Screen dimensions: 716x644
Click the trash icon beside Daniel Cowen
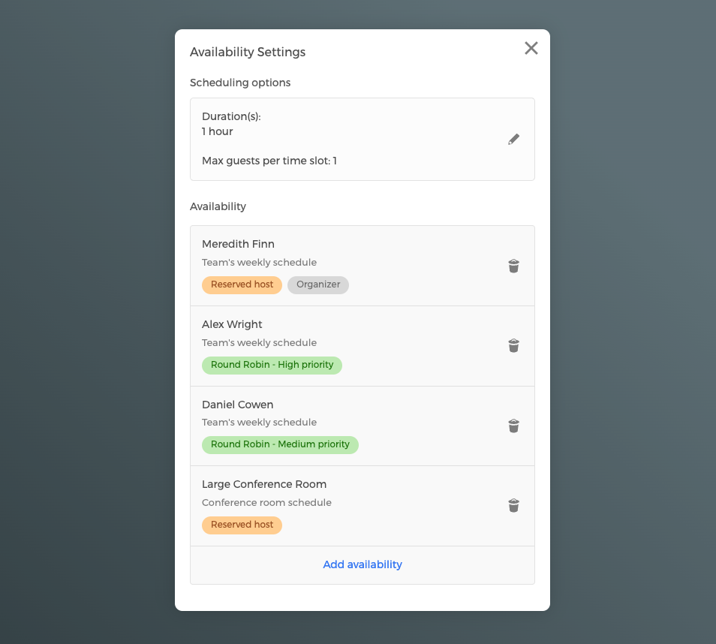513,426
